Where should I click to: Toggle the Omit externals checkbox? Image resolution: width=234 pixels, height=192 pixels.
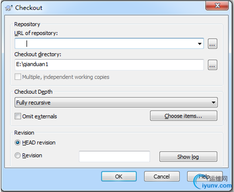[x=18, y=116]
